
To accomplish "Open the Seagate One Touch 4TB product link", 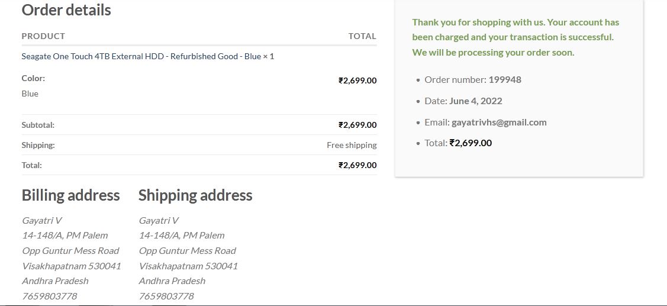I will (141, 56).
